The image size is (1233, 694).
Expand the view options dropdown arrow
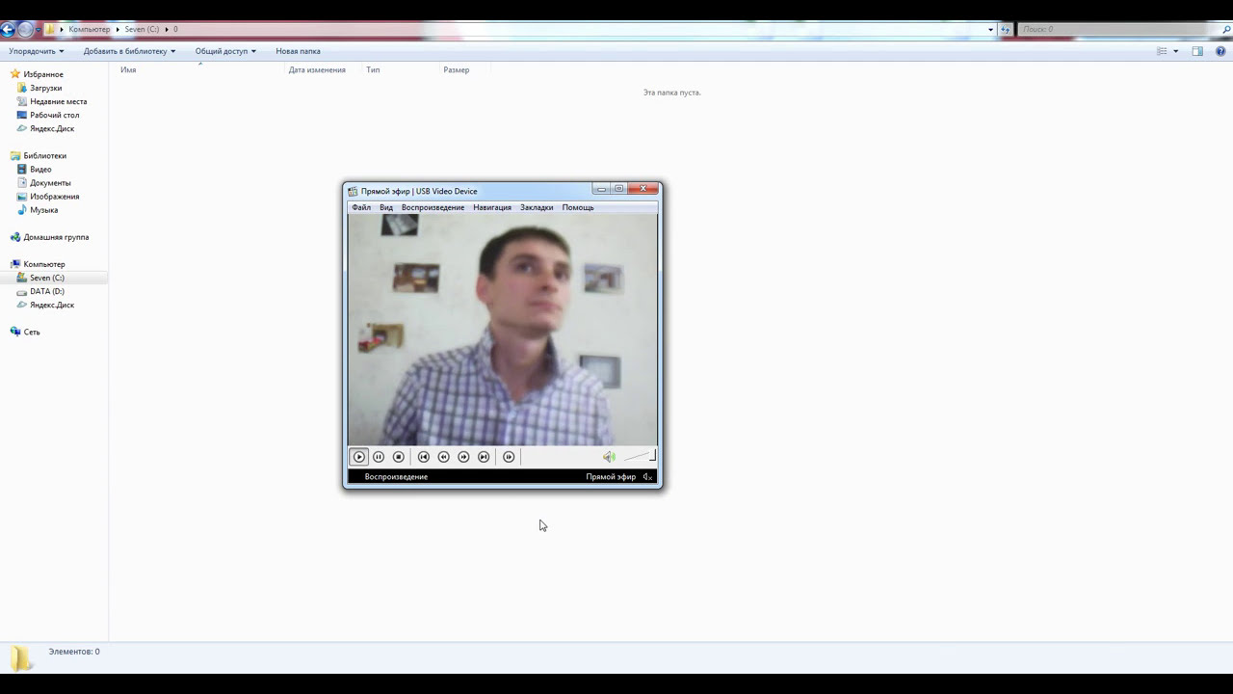1175,51
